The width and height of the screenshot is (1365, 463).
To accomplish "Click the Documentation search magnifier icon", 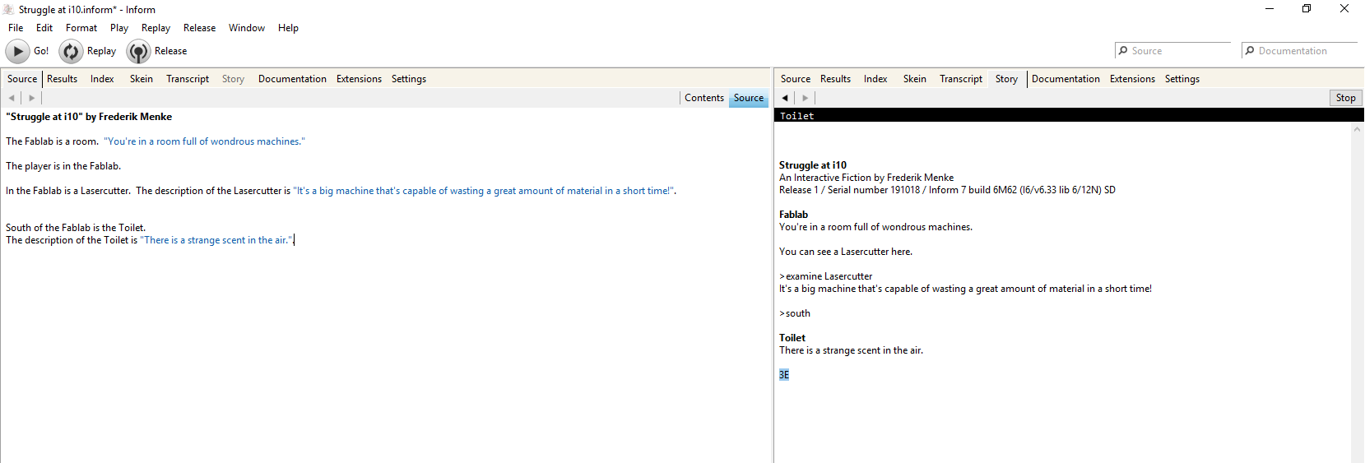I will [x=1250, y=51].
